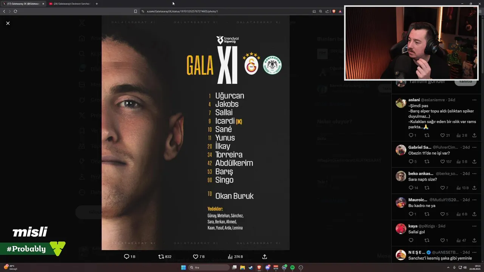Close the photo viewer with the X

pos(8,23)
